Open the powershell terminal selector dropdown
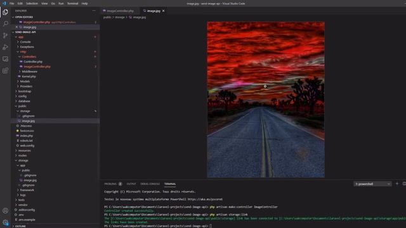406x228 pixels. point(372,184)
